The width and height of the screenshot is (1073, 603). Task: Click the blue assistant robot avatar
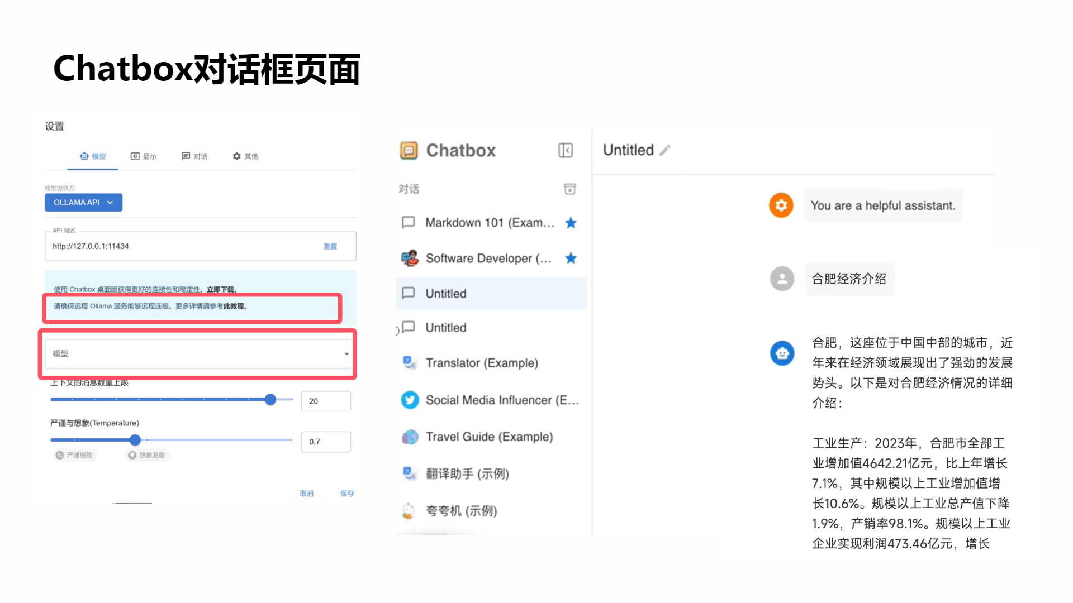click(x=782, y=353)
